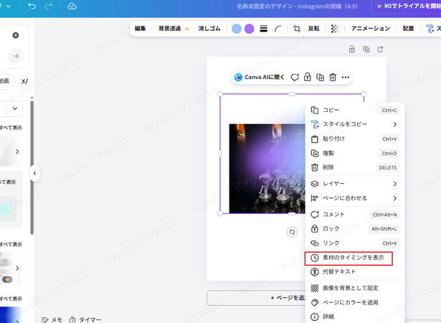The image size is (441, 323).
Task: Start the ¥0 trial button
Action: point(407,6)
